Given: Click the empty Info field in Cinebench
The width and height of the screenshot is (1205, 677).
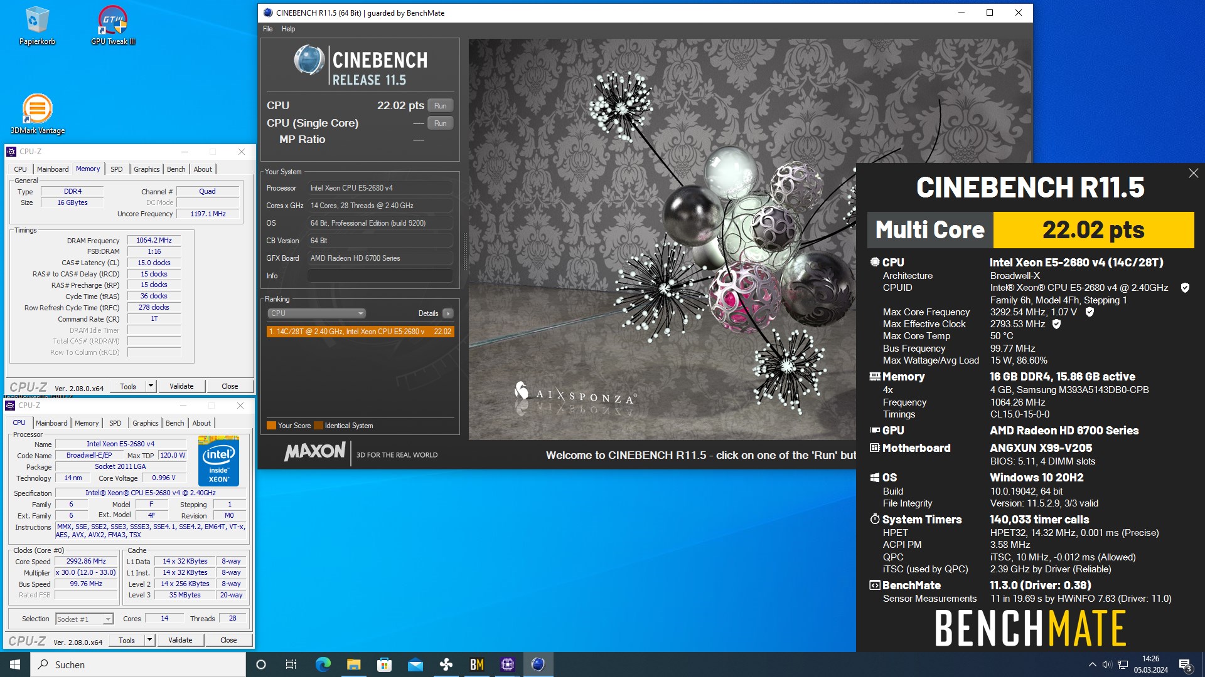Looking at the screenshot, I should click(380, 276).
